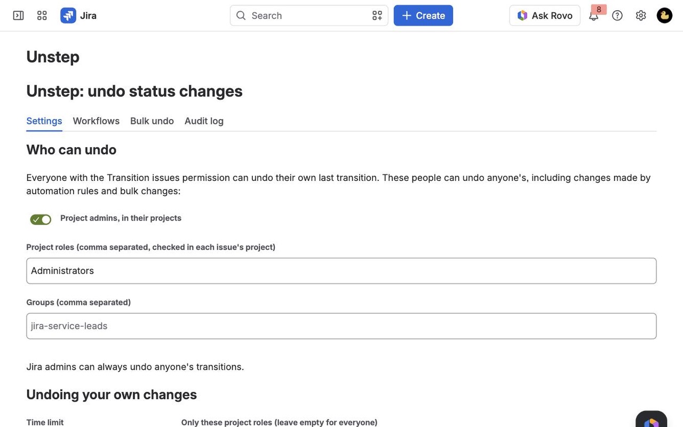
Task: Click the Groups input field
Action: (341, 326)
